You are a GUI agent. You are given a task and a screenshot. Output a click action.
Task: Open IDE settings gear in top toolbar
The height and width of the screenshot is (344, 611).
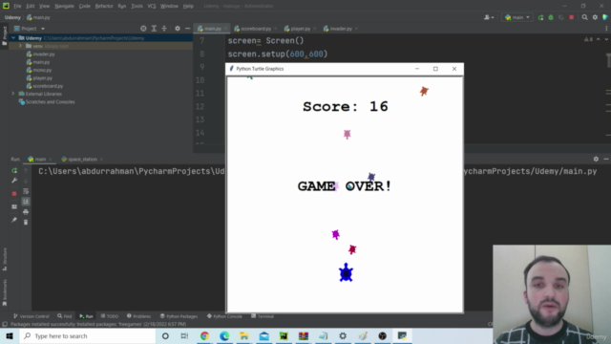(x=595, y=17)
